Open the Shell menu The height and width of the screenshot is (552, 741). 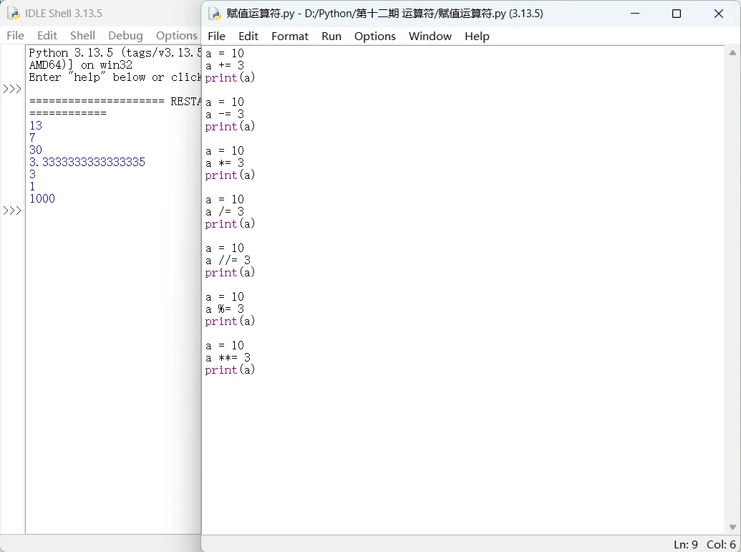point(83,36)
